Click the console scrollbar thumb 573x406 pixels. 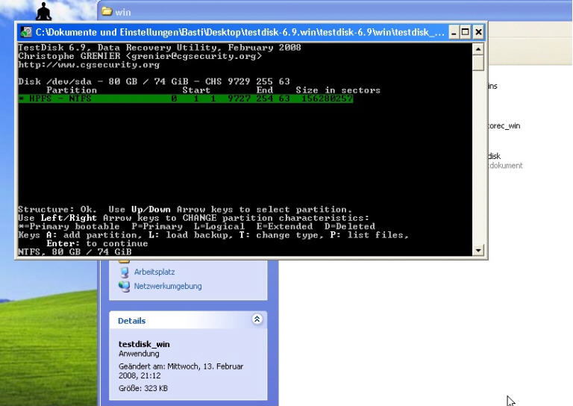pos(478,63)
